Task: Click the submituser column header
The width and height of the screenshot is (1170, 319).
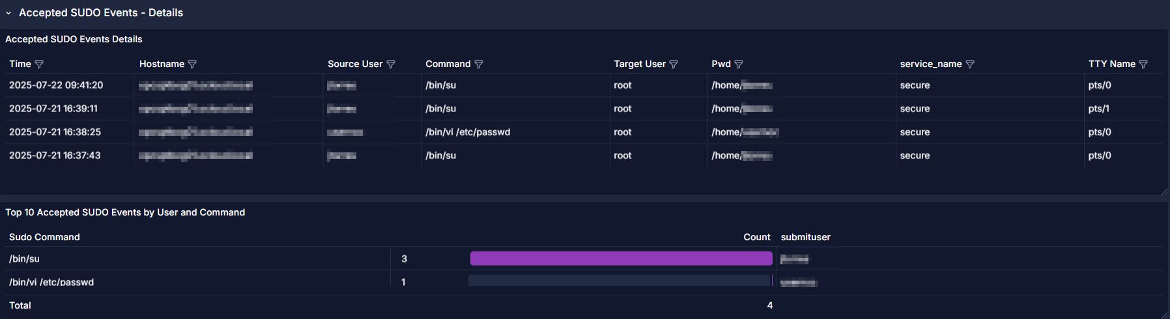Action: point(805,237)
